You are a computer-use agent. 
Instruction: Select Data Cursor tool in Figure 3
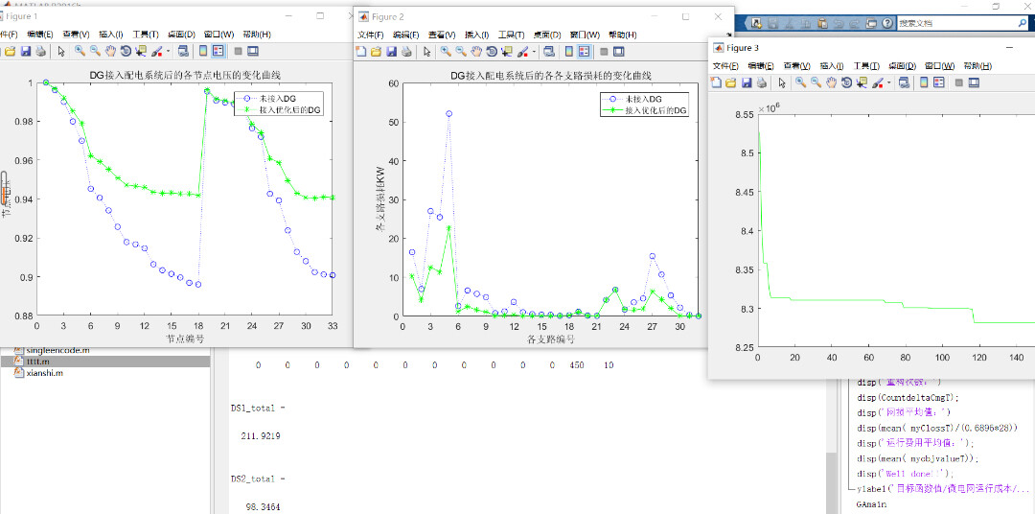click(862, 82)
